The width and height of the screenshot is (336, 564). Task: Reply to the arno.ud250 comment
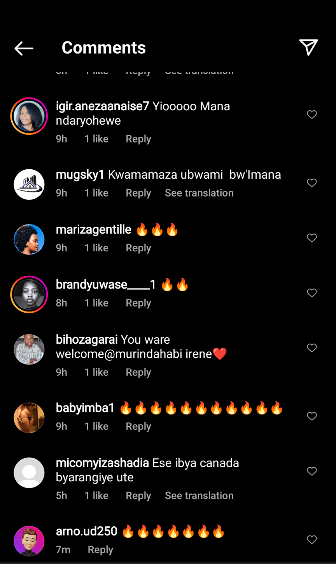click(100, 550)
